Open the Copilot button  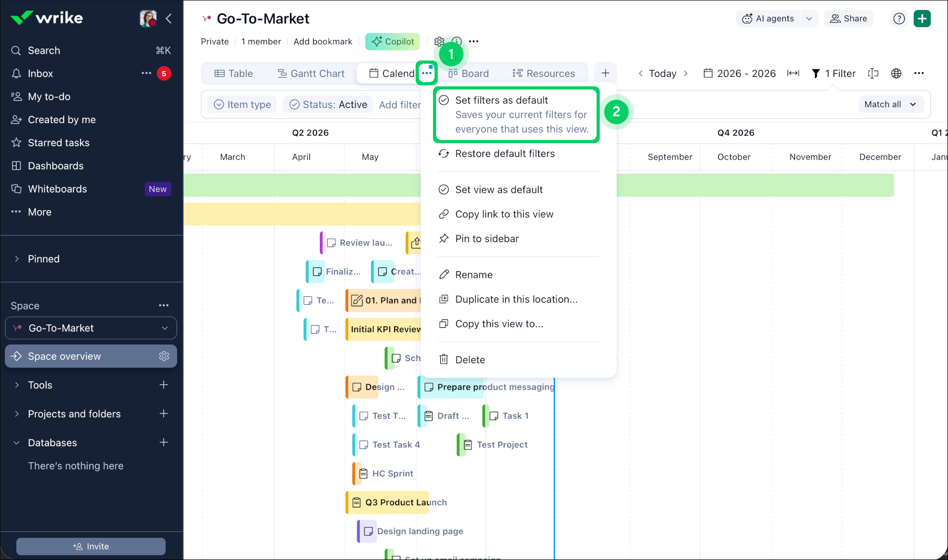click(392, 42)
